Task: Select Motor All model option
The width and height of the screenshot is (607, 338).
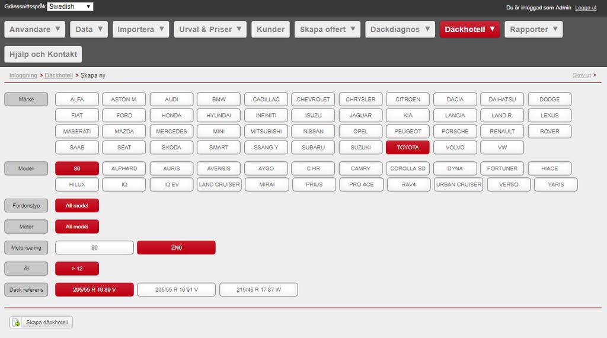Action: click(x=77, y=227)
